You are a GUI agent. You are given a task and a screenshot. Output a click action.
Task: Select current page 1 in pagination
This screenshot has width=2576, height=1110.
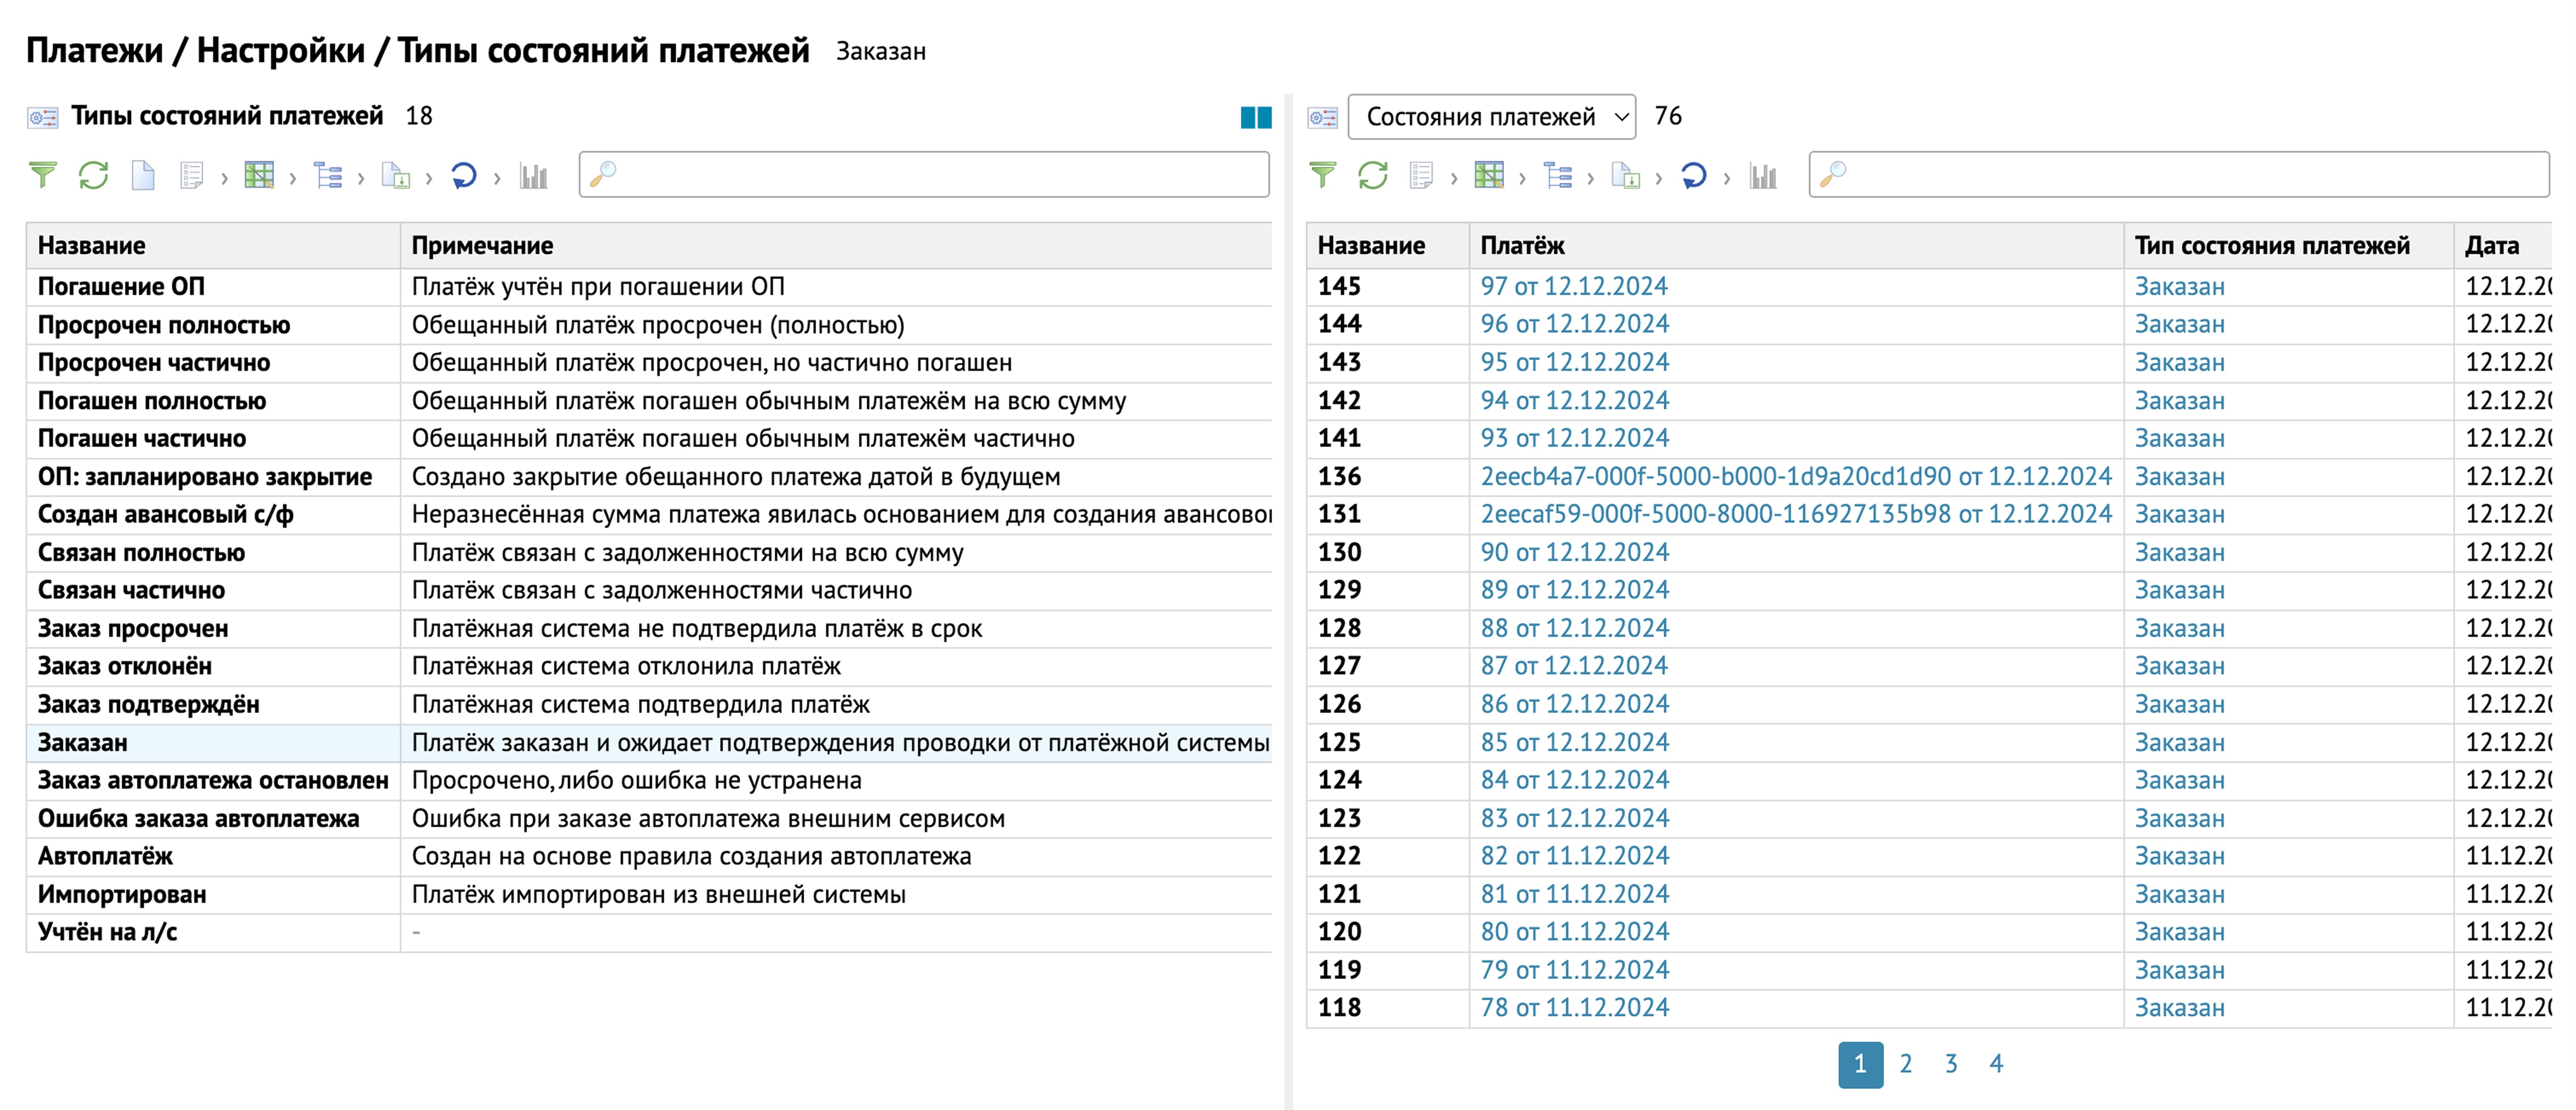pos(1860,1064)
